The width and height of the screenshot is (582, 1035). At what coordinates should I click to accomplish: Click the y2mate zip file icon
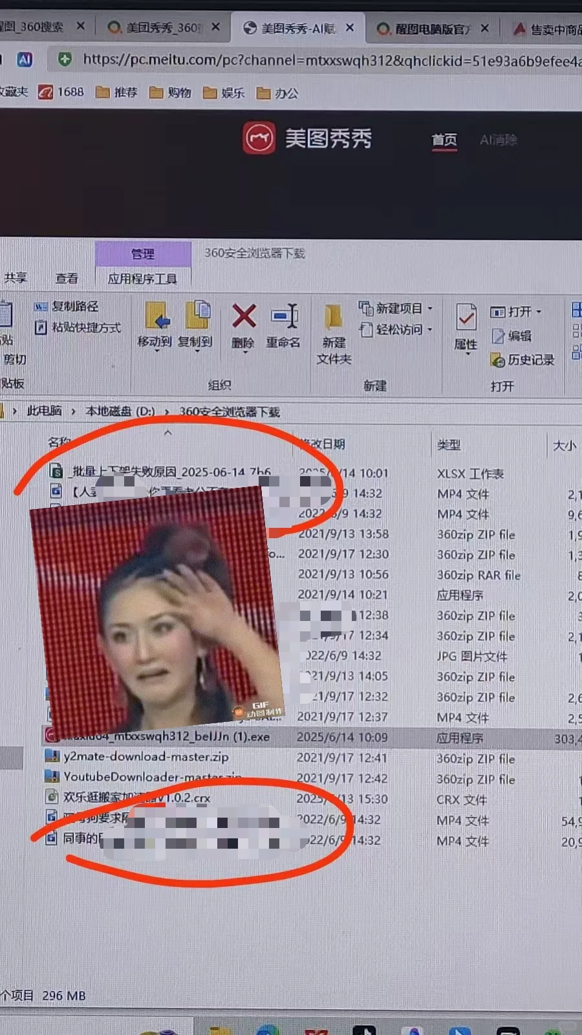[x=52, y=756]
